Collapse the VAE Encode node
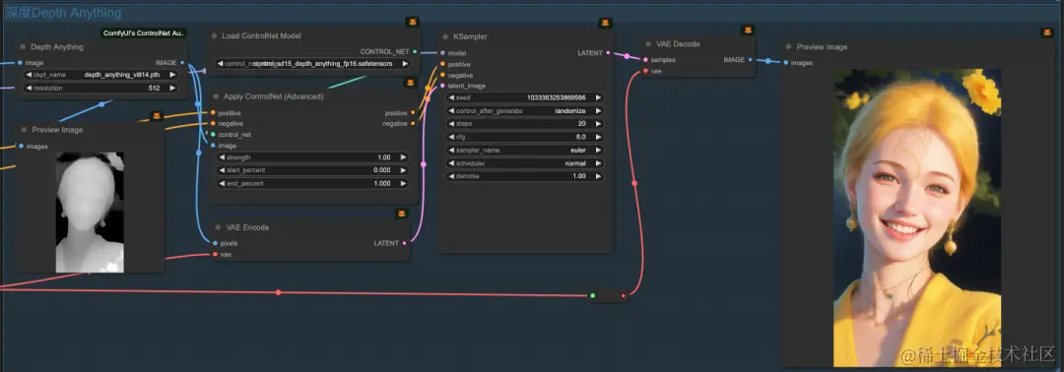This screenshot has height=372, width=1064. point(217,227)
